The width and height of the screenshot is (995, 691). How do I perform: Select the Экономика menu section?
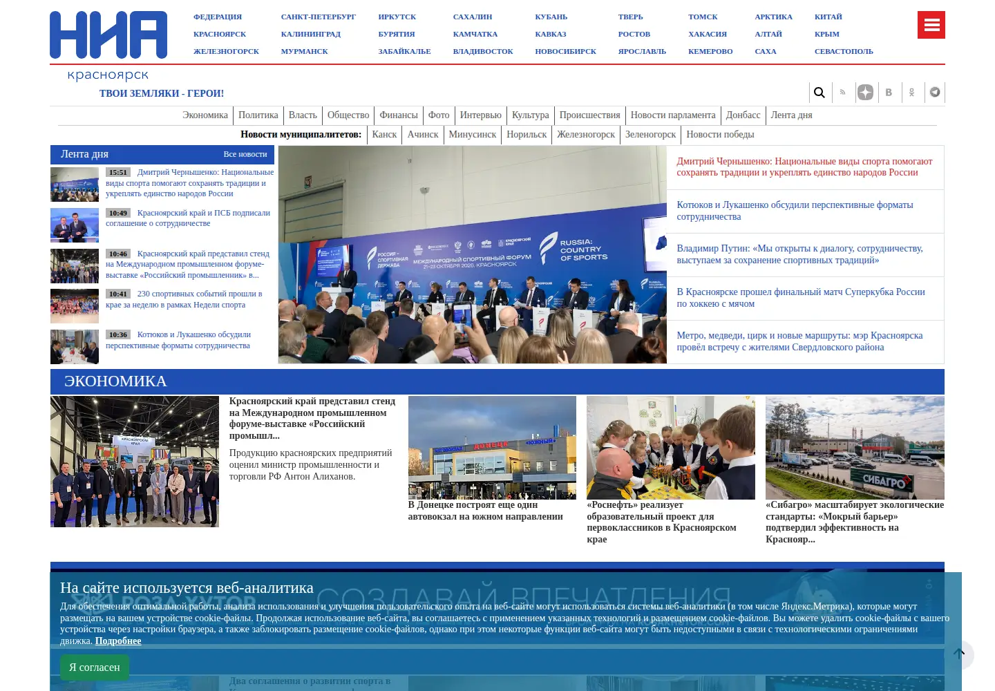pos(205,115)
